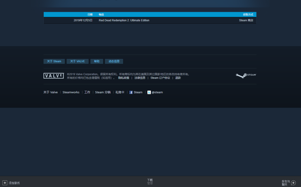Open friends and chat plus icon
The width and height of the screenshot is (301, 187).
click(293, 183)
